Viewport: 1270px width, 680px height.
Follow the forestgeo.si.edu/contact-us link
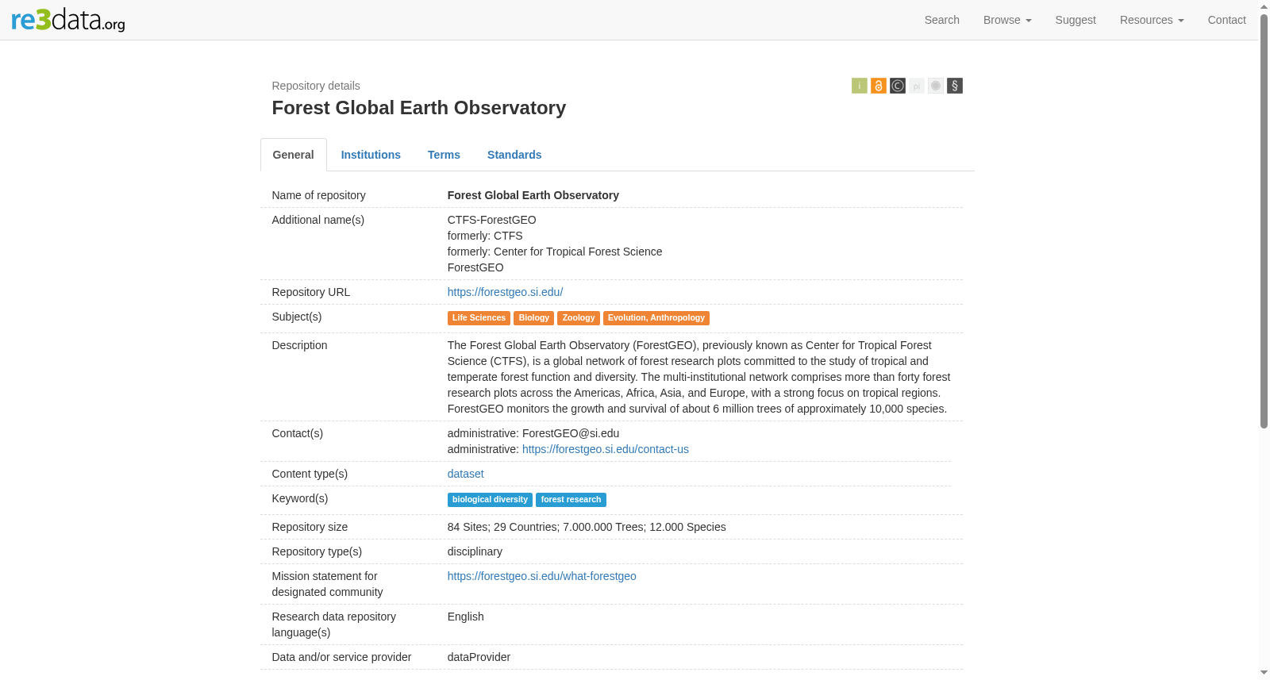tap(605, 449)
